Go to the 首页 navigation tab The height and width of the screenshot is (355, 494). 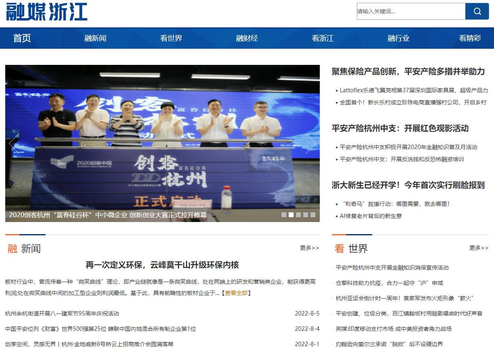(22, 38)
